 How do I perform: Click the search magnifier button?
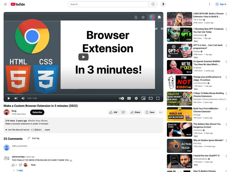click(x=153, y=4)
